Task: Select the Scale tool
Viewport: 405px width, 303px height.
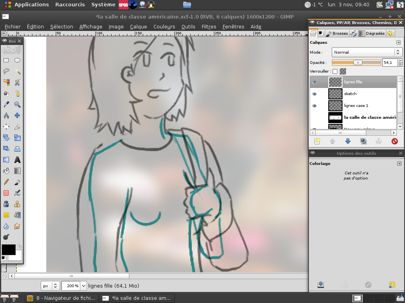Action: coord(17,138)
